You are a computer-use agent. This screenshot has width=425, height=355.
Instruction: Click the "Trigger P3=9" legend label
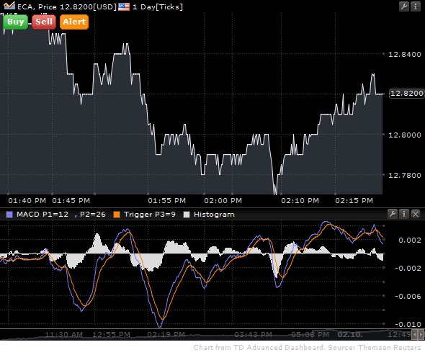tap(150, 215)
